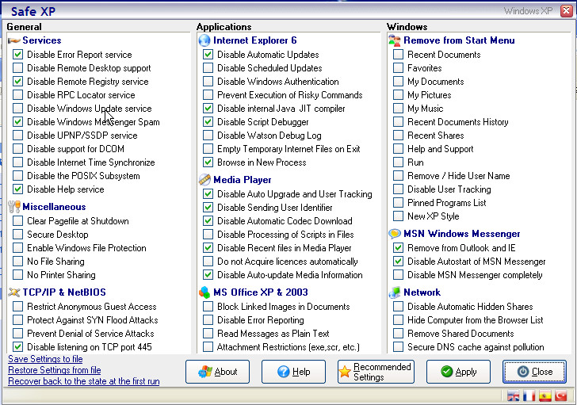This screenshot has height=405, width=577.
Task: Click the Media Player section icon
Action: point(204,180)
